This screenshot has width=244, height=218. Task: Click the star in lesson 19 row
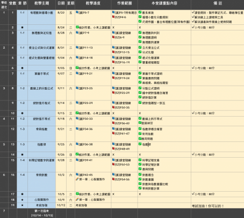22,205
